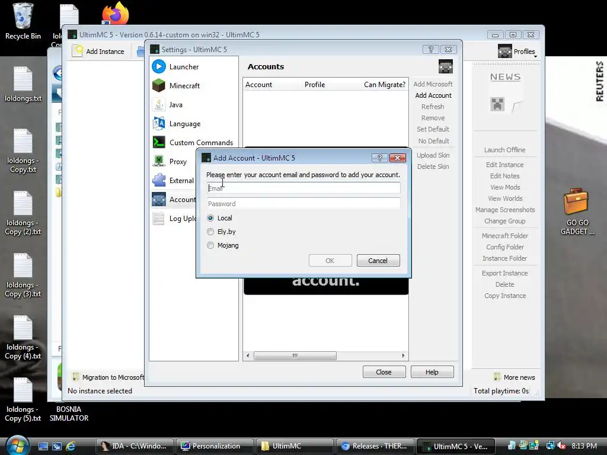607x455 pixels.
Task: Click OK in Add Account dialog
Action: coord(330,261)
